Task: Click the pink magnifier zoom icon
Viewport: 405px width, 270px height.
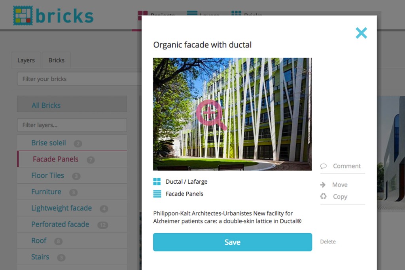Action: (211, 114)
